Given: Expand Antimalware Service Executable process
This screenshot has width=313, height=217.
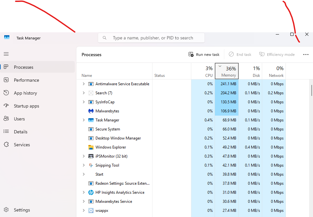Looking at the screenshot, I should click(84, 84).
